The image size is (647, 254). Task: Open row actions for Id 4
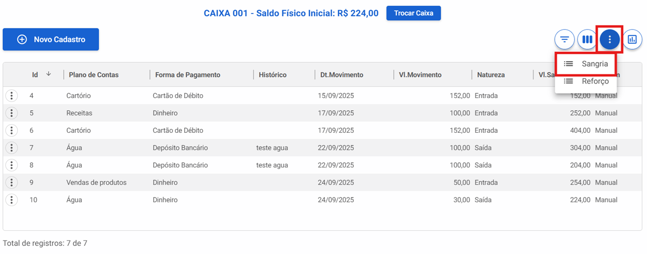click(12, 96)
